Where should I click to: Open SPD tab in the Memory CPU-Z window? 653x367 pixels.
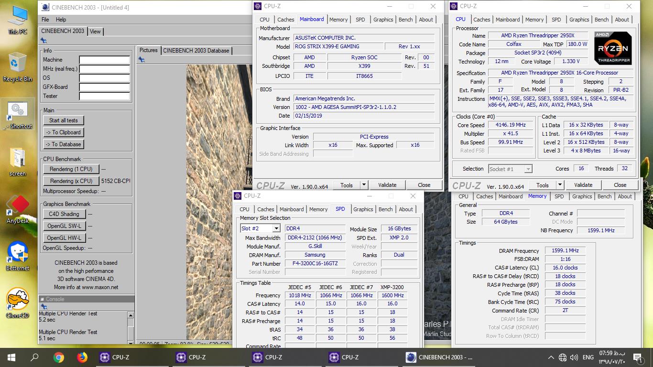[x=559, y=196]
